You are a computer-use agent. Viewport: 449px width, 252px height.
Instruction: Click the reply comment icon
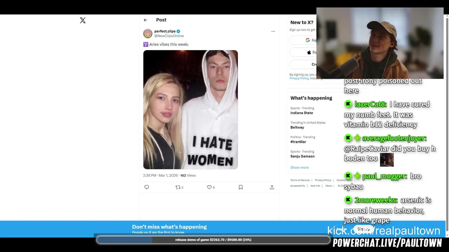(x=147, y=187)
